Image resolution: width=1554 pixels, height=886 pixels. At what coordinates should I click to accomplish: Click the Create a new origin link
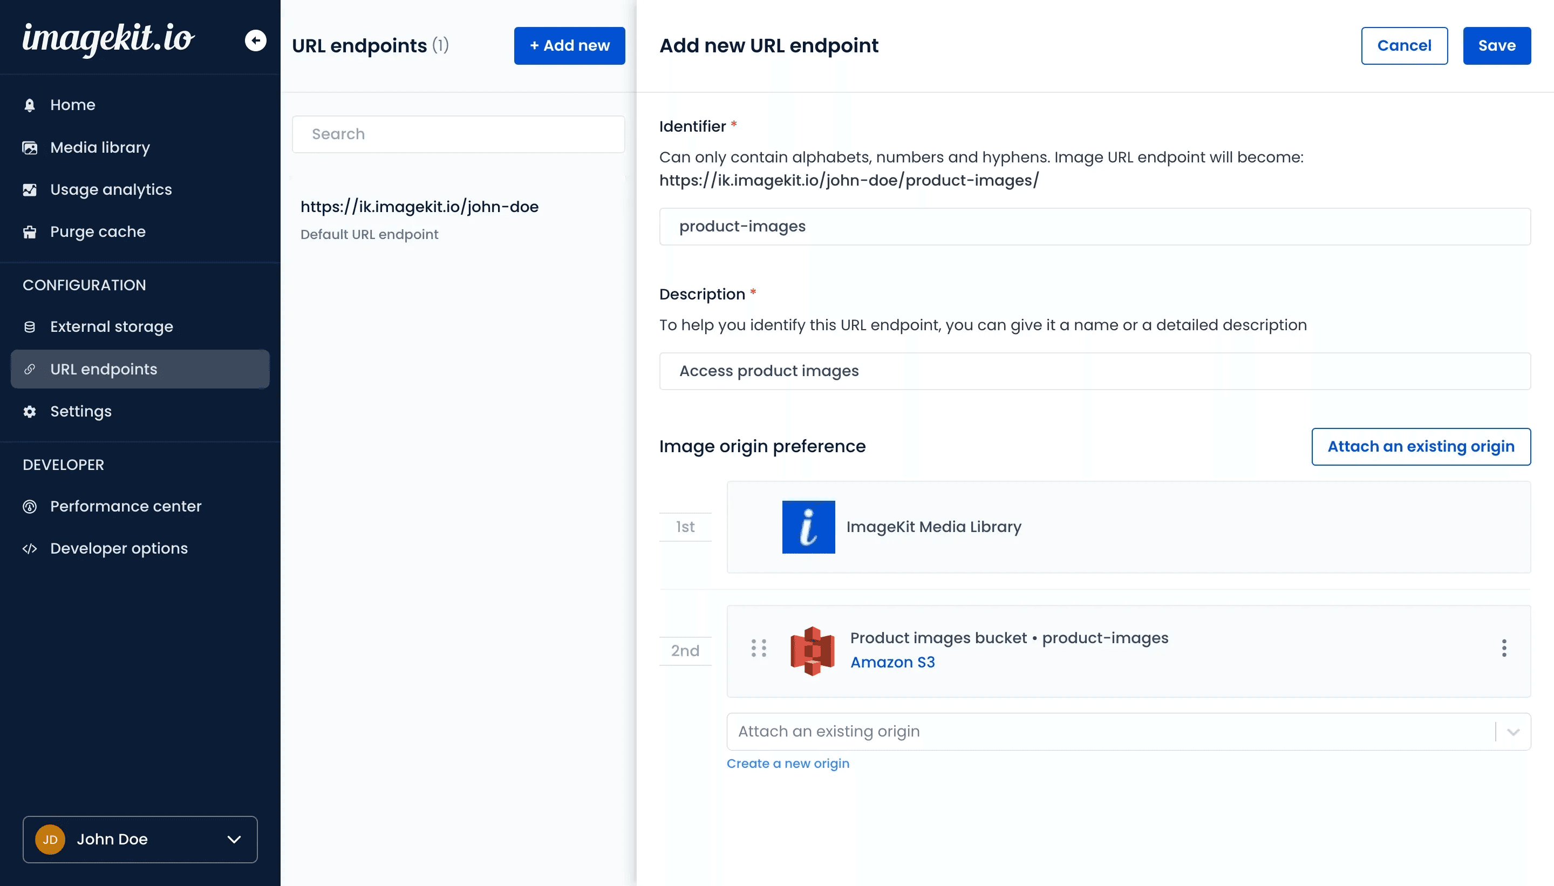[x=787, y=764]
